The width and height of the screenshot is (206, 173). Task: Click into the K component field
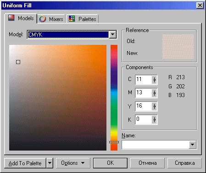point(144,119)
